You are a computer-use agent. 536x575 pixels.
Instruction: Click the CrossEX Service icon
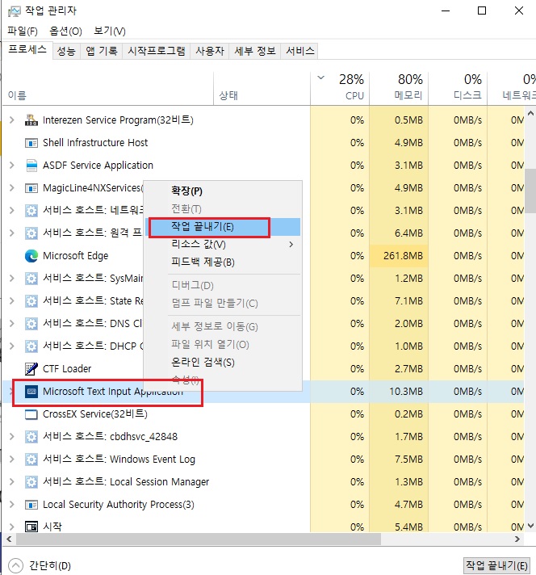pyautogui.click(x=31, y=414)
